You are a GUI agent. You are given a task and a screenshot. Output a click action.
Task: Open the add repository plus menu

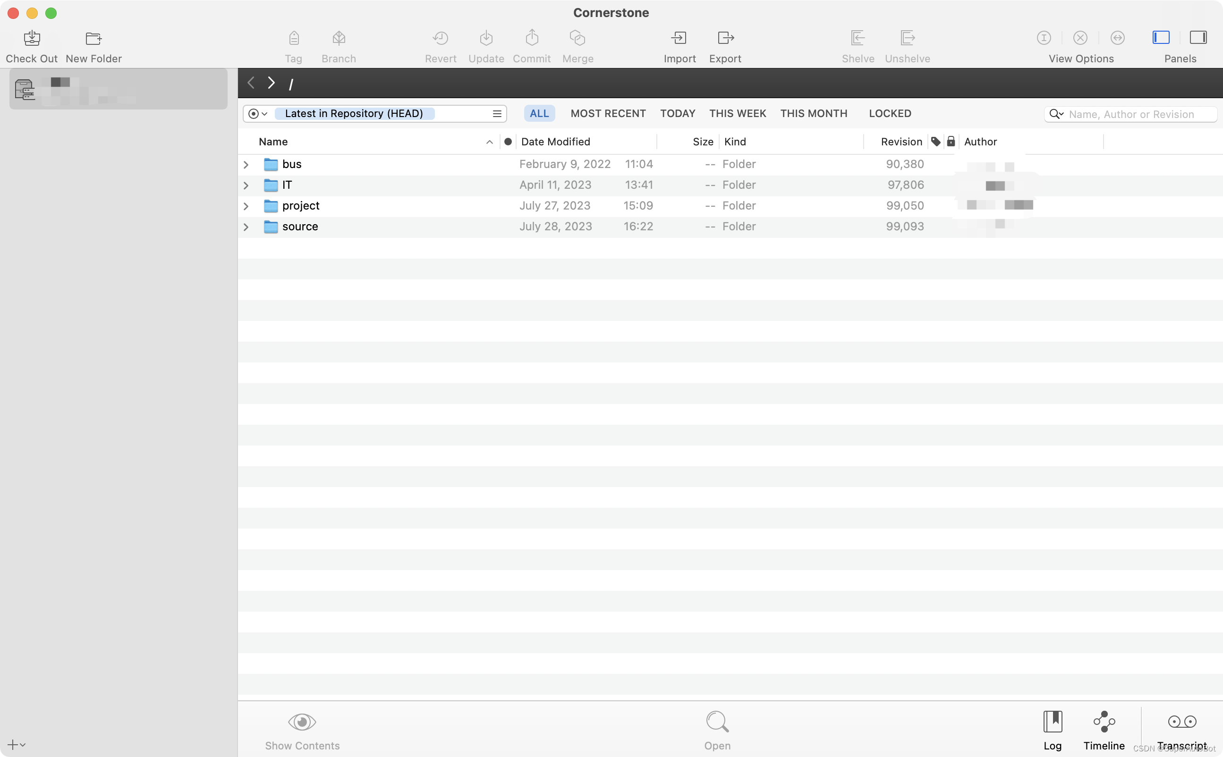[x=17, y=744]
